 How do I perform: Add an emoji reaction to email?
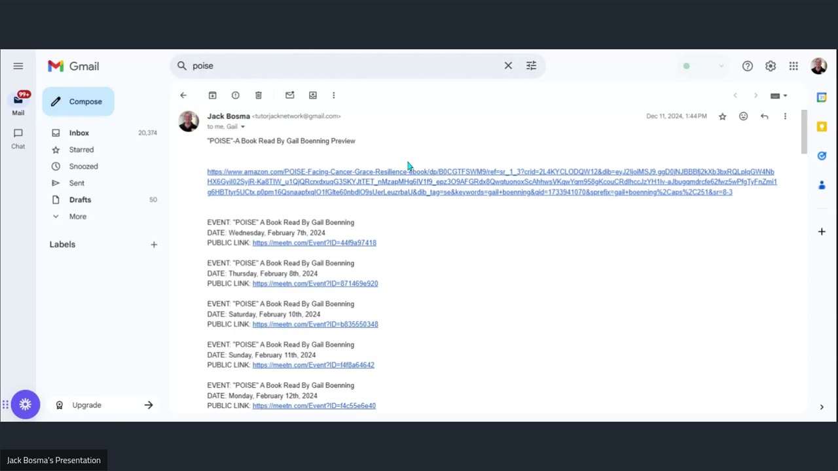pos(744,116)
